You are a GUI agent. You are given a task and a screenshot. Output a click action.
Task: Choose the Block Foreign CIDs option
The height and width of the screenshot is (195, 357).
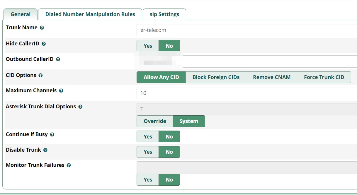(x=216, y=77)
